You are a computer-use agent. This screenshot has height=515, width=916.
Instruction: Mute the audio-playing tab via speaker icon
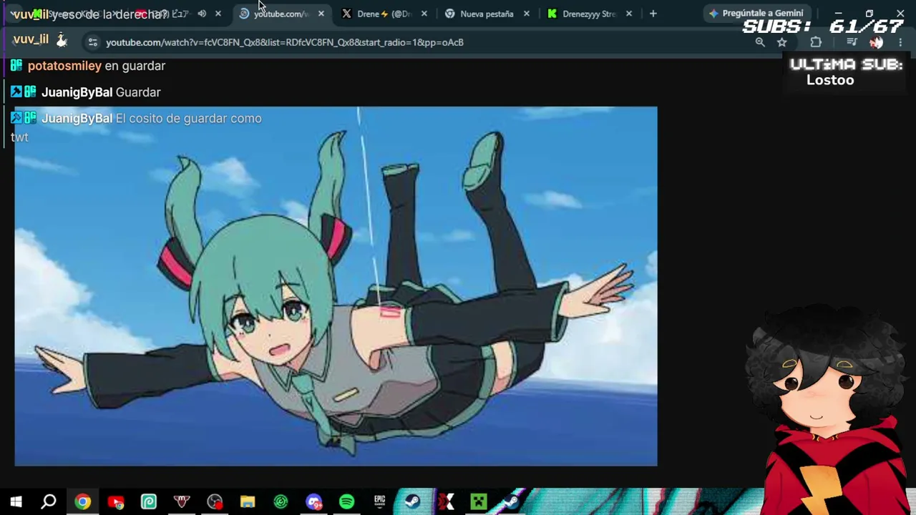point(202,14)
